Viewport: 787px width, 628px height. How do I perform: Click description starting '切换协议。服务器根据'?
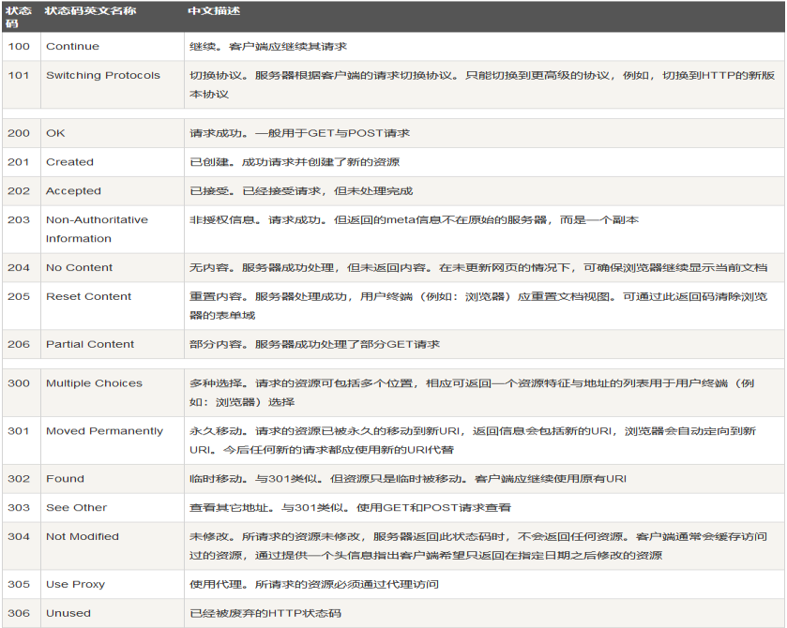tap(482, 84)
